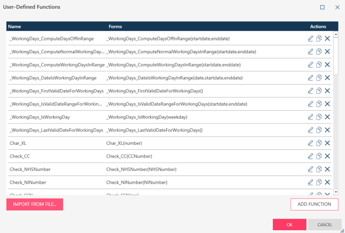Click the _WorkingDays_IsWorkingDay(weekday) form text
This screenshot has height=233, width=345.
pyautogui.click(x=147, y=117)
